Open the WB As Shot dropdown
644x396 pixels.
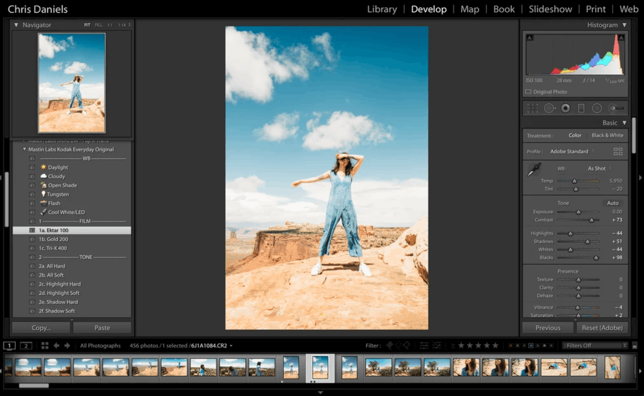coord(599,168)
